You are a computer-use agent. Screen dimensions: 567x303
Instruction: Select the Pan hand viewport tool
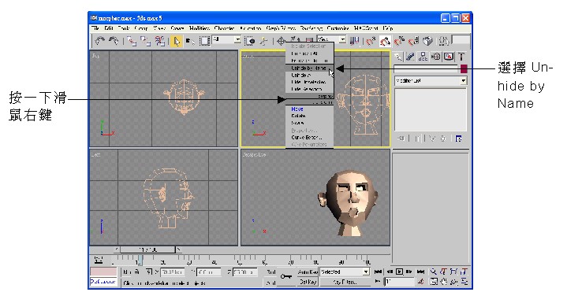(444, 282)
